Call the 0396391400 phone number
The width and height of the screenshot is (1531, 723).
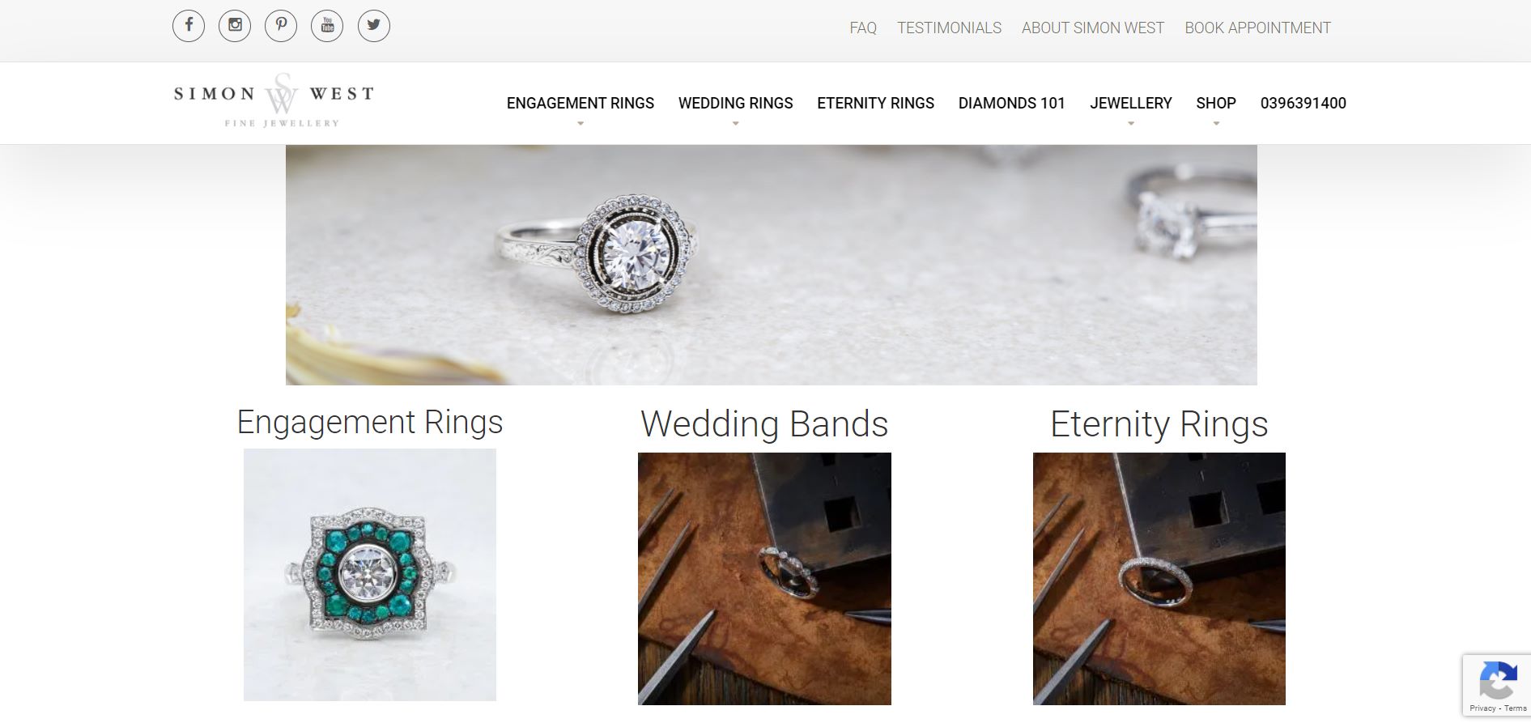click(1303, 103)
